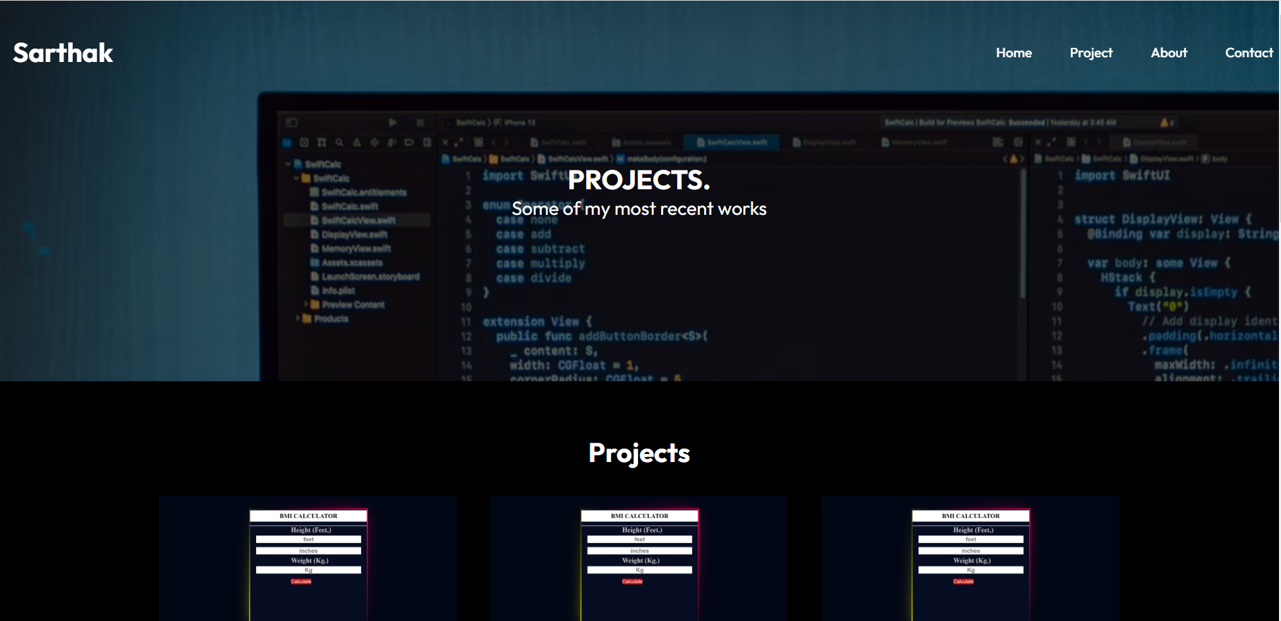
Task: Click the Contact link in the navigation
Action: tap(1249, 53)
